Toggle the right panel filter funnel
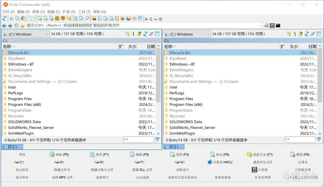Screen dimensions: 324x187 click(x=319, y=140)
